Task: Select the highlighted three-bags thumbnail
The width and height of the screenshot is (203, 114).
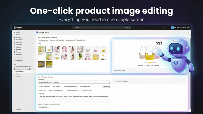Action: click(49, 49)
